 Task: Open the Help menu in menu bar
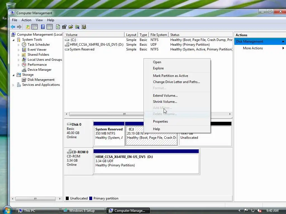51,20
